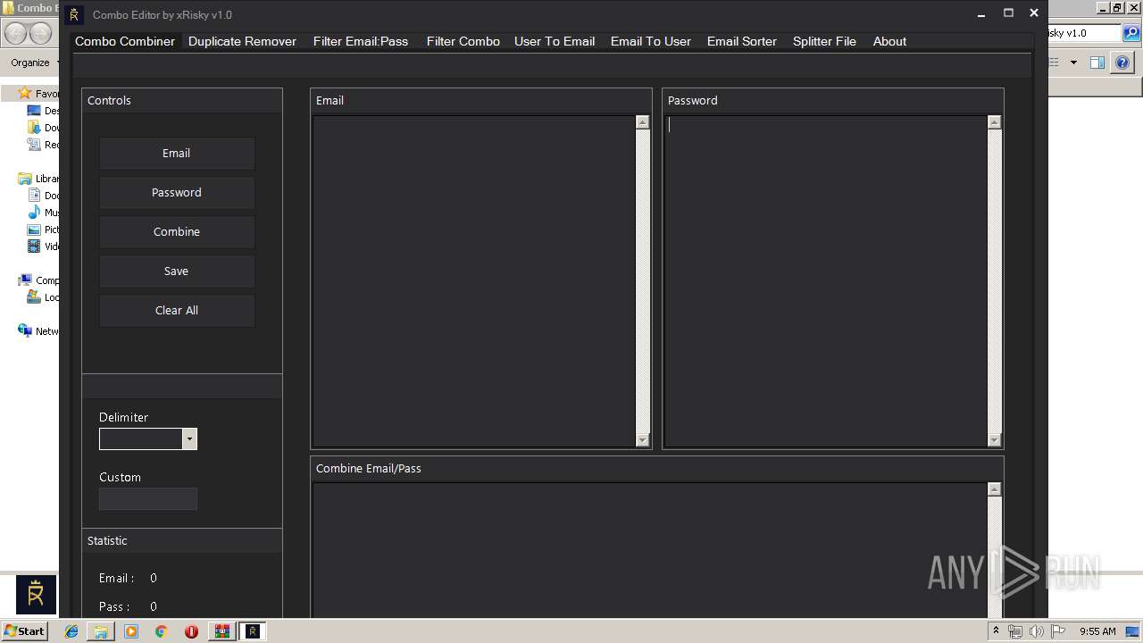Select the Music library in Explorer
The width and height of the screenshot is (1143, 643).
[44, 213]
